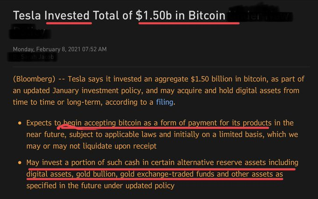Click the word "Tesla" in the headline
The height and width of the screenshot is (199, 318).
27,15
